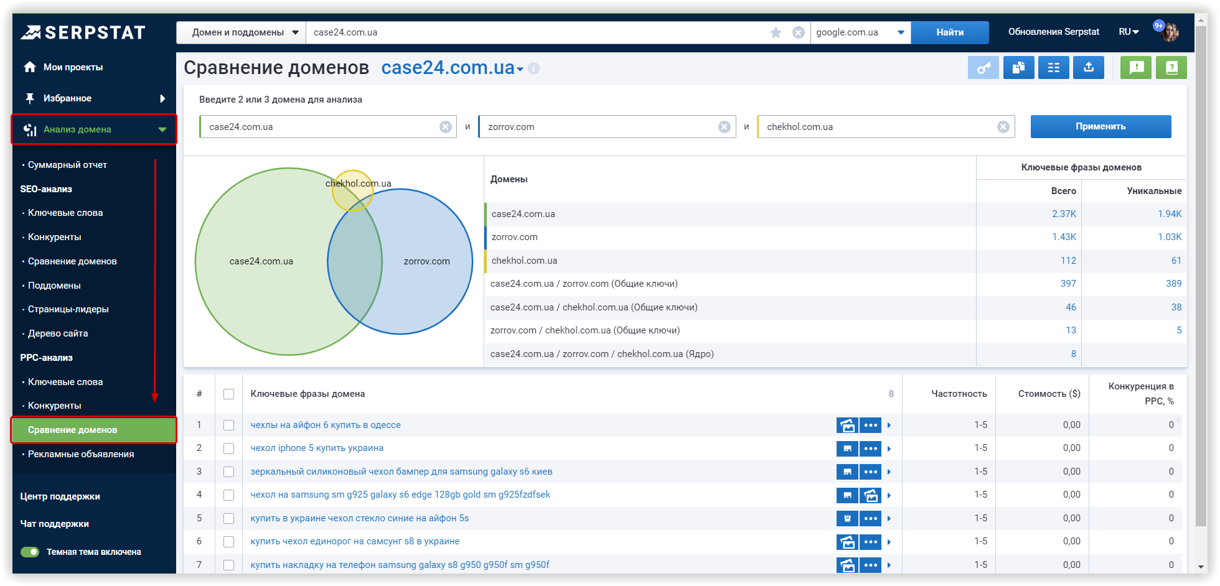Click the 'Найти' search button
1220x586 pixels.
pyautogui.click(x=950, y=32)
